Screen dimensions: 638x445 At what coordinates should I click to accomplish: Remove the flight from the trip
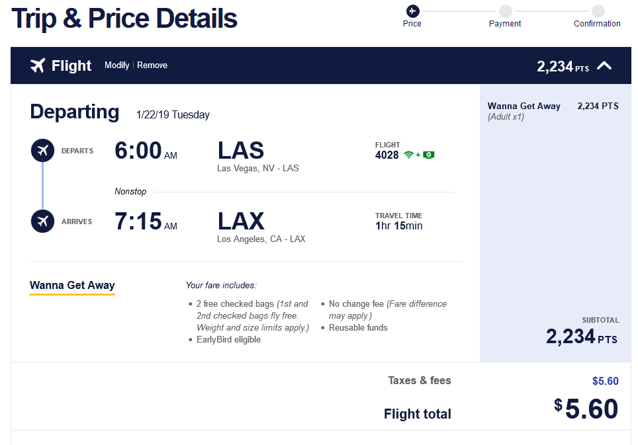(x=152, y=65)
